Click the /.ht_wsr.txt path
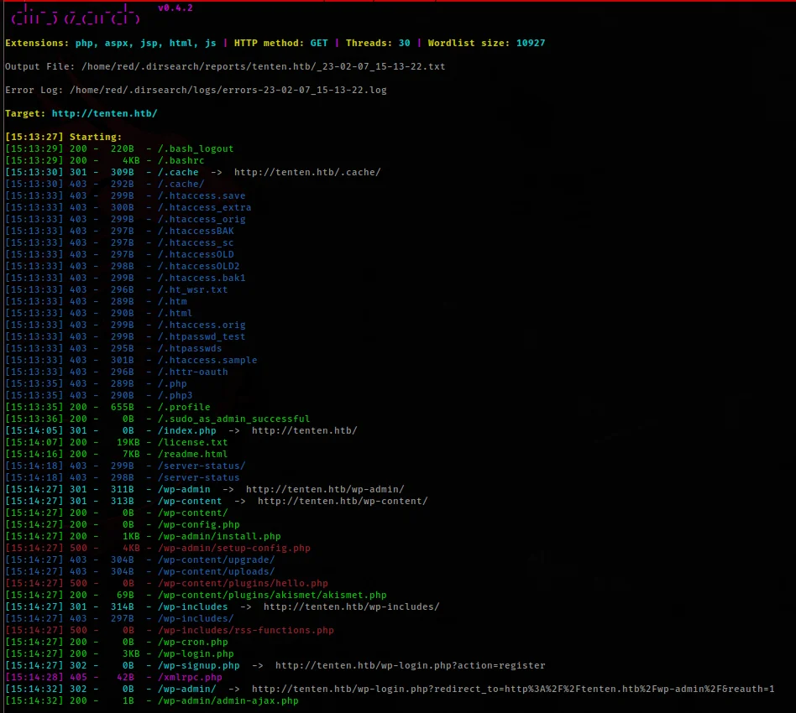The height and width of the screenshot is (713, 796). point(192,289)
